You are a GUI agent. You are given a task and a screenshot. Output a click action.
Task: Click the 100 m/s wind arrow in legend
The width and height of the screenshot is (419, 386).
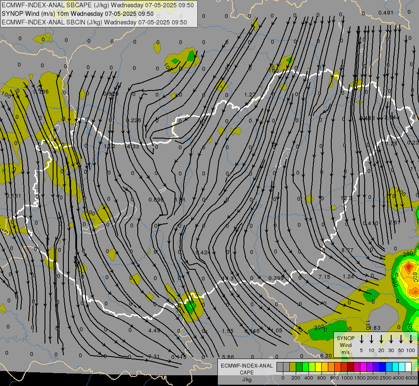point(411,339)
